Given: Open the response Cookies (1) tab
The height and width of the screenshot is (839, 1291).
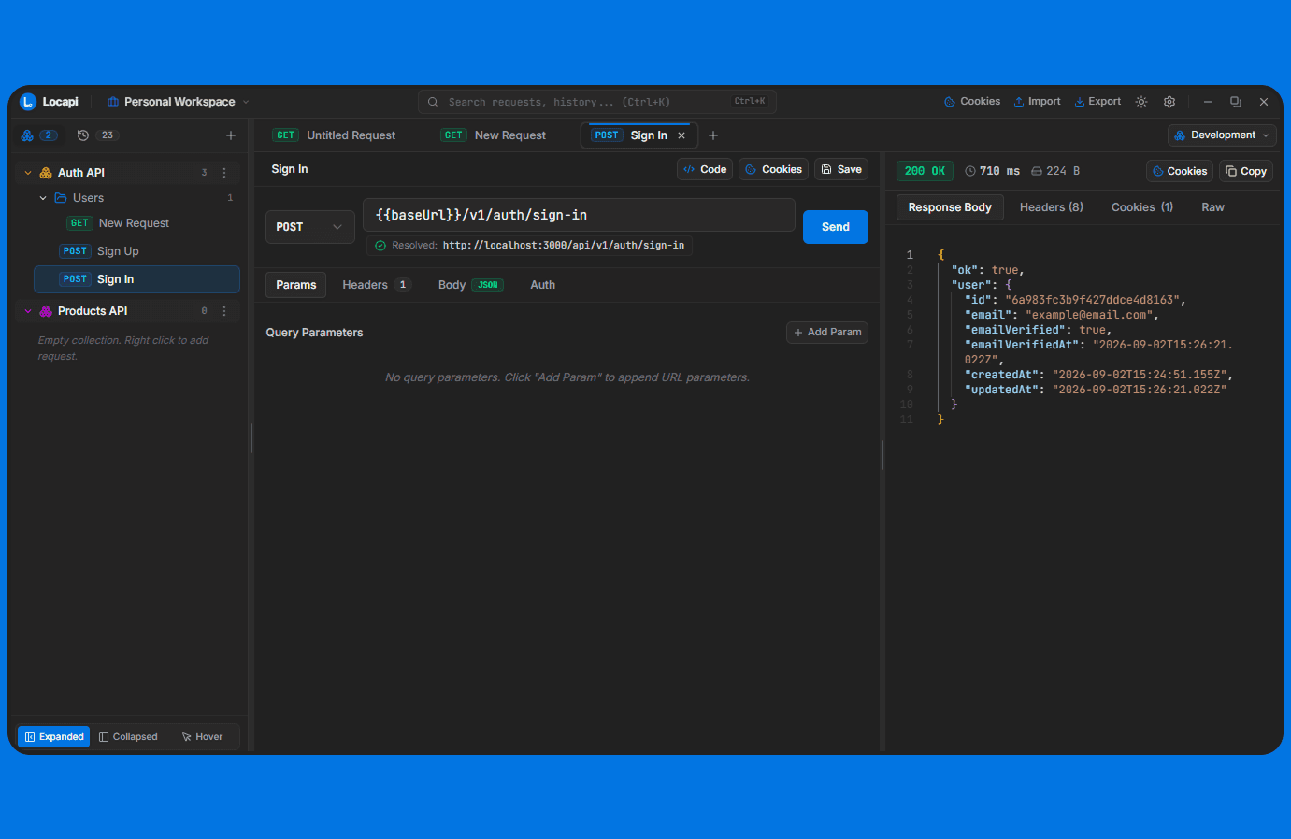Looking at the screenshot, I should [x=1142, y=207].
